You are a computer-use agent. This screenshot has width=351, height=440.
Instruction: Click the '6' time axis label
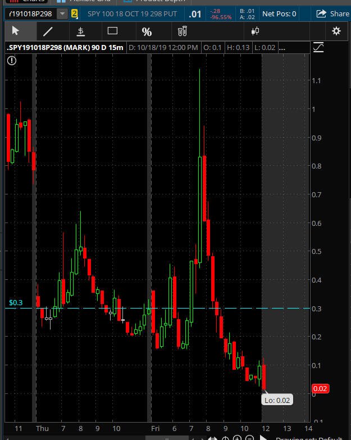click(x=175, y=429)
